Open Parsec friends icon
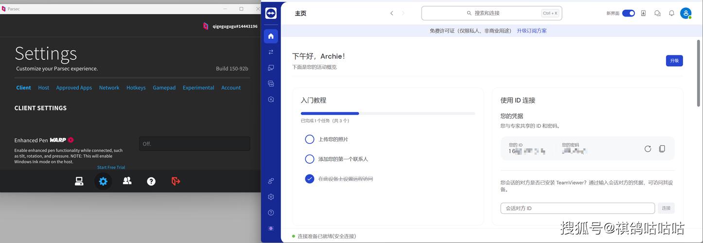This screenshot has height=243, width=703. click(x=127, y=181)
